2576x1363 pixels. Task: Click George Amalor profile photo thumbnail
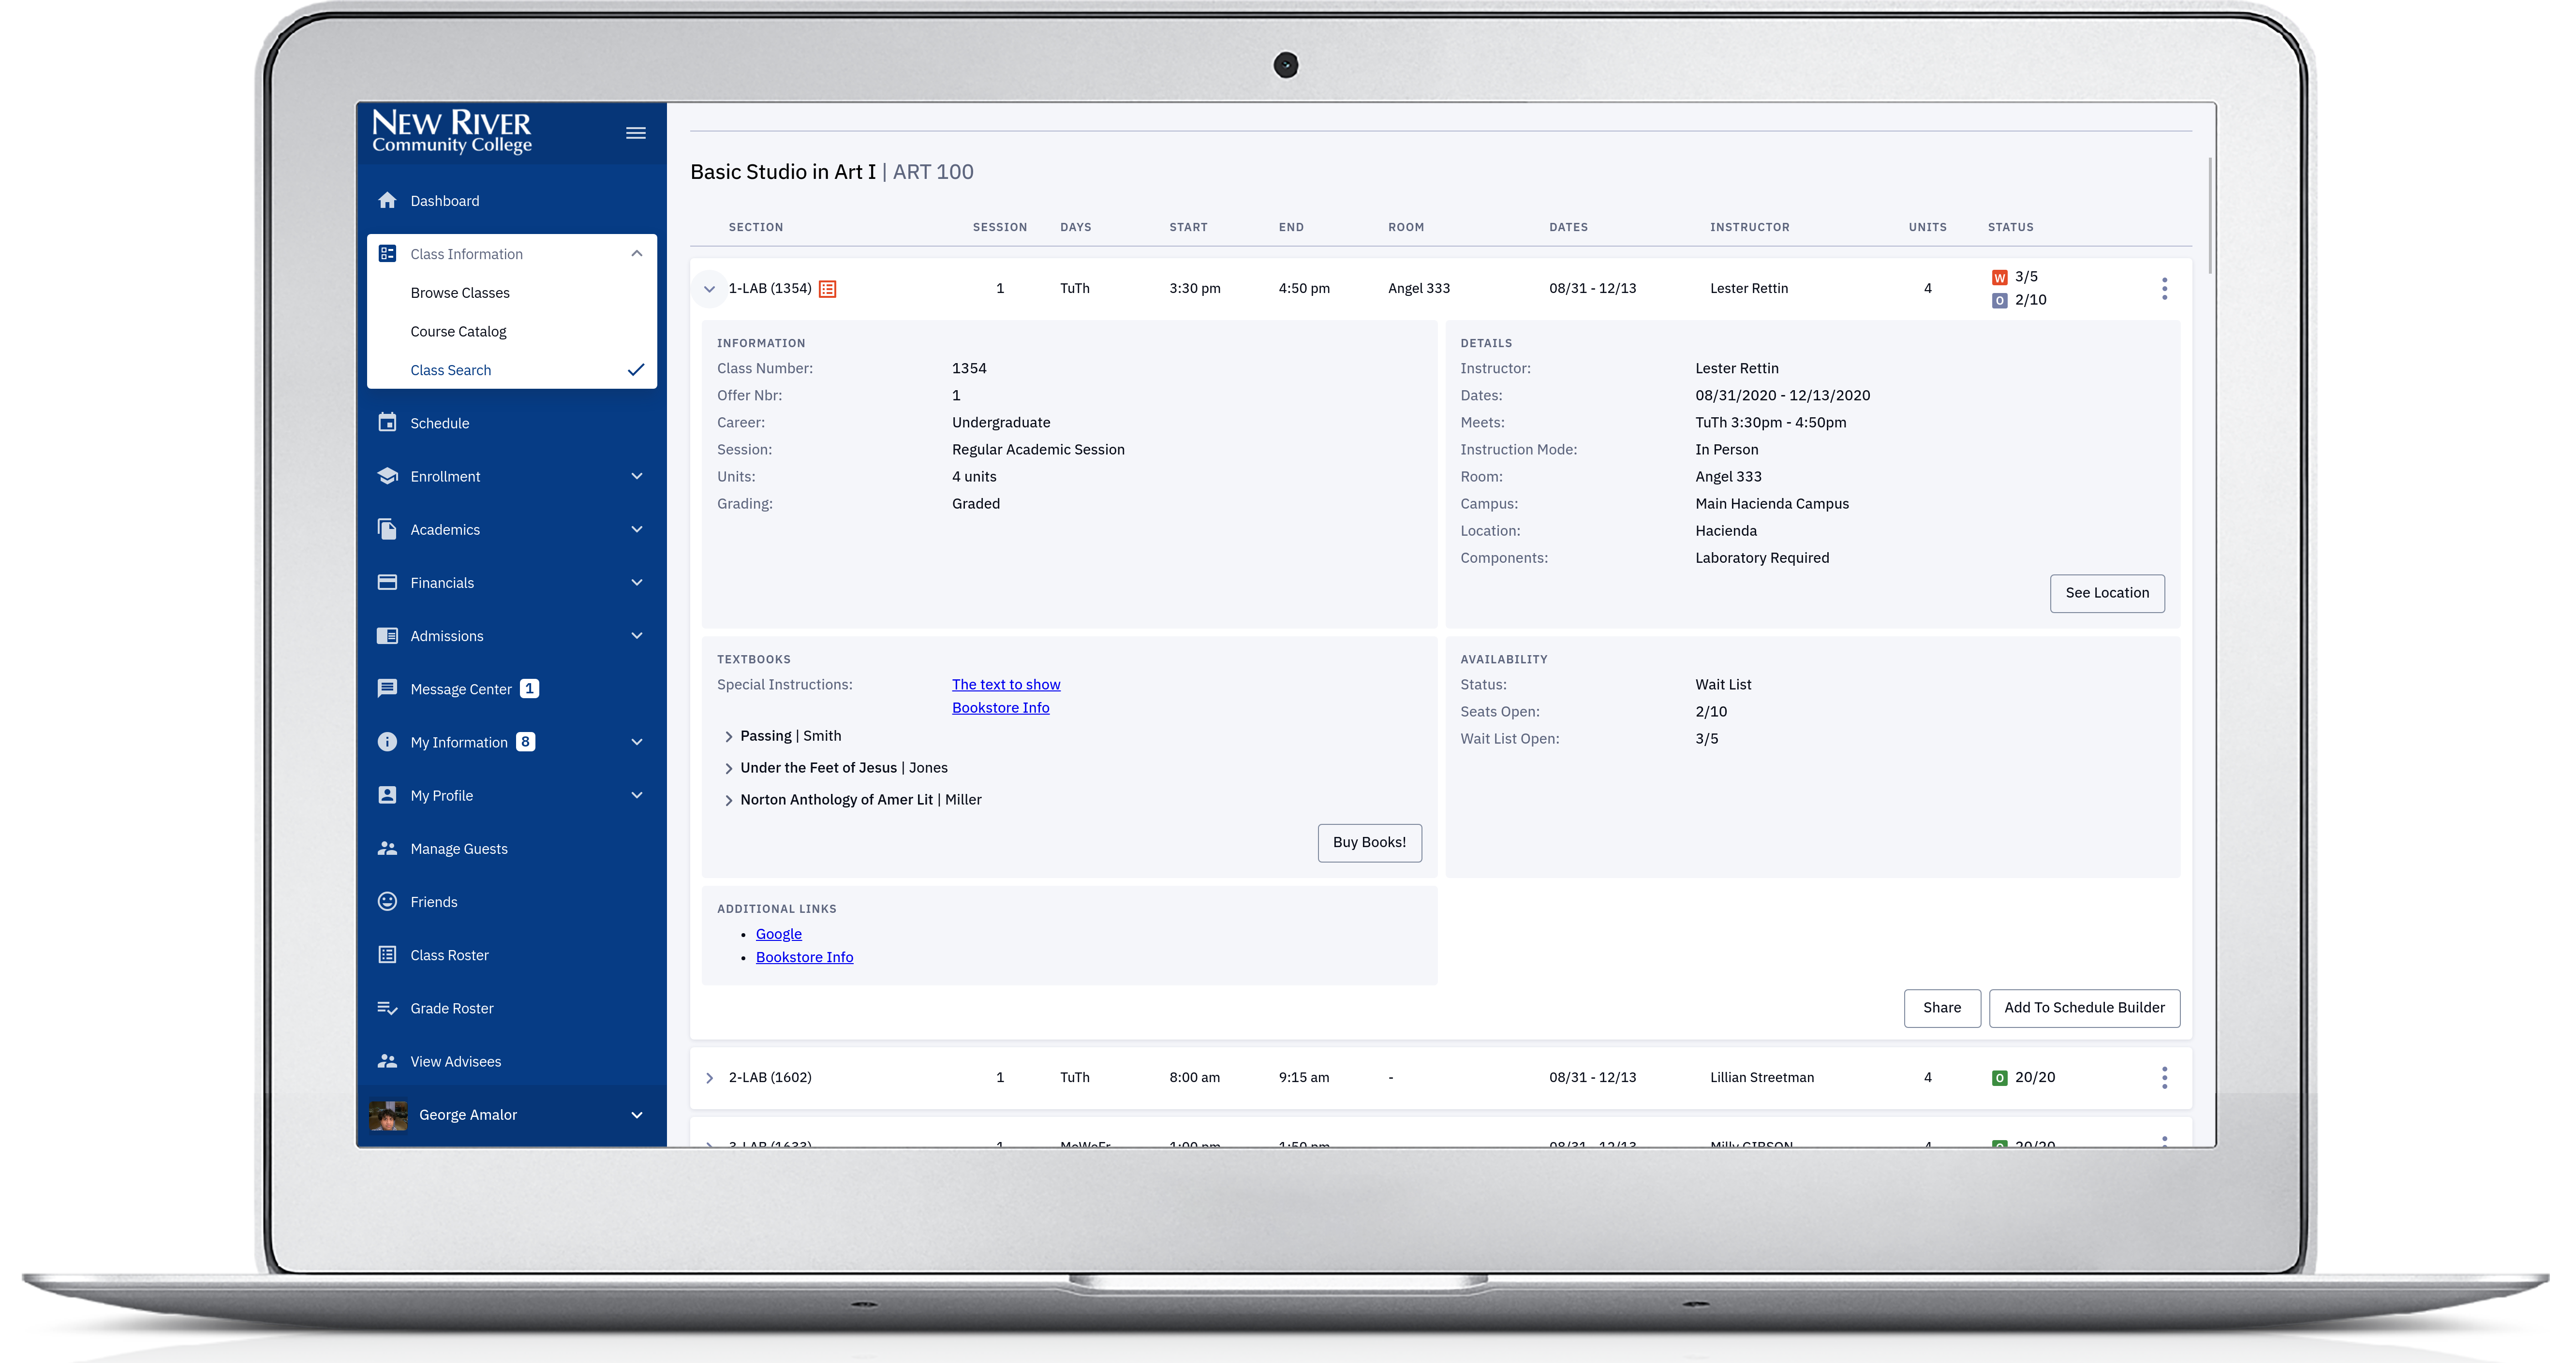(x=388, y=1115)
